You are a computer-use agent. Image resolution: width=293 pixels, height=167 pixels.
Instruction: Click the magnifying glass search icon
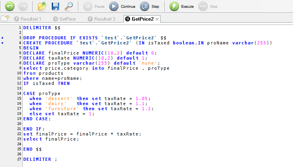tap(69, 6)
